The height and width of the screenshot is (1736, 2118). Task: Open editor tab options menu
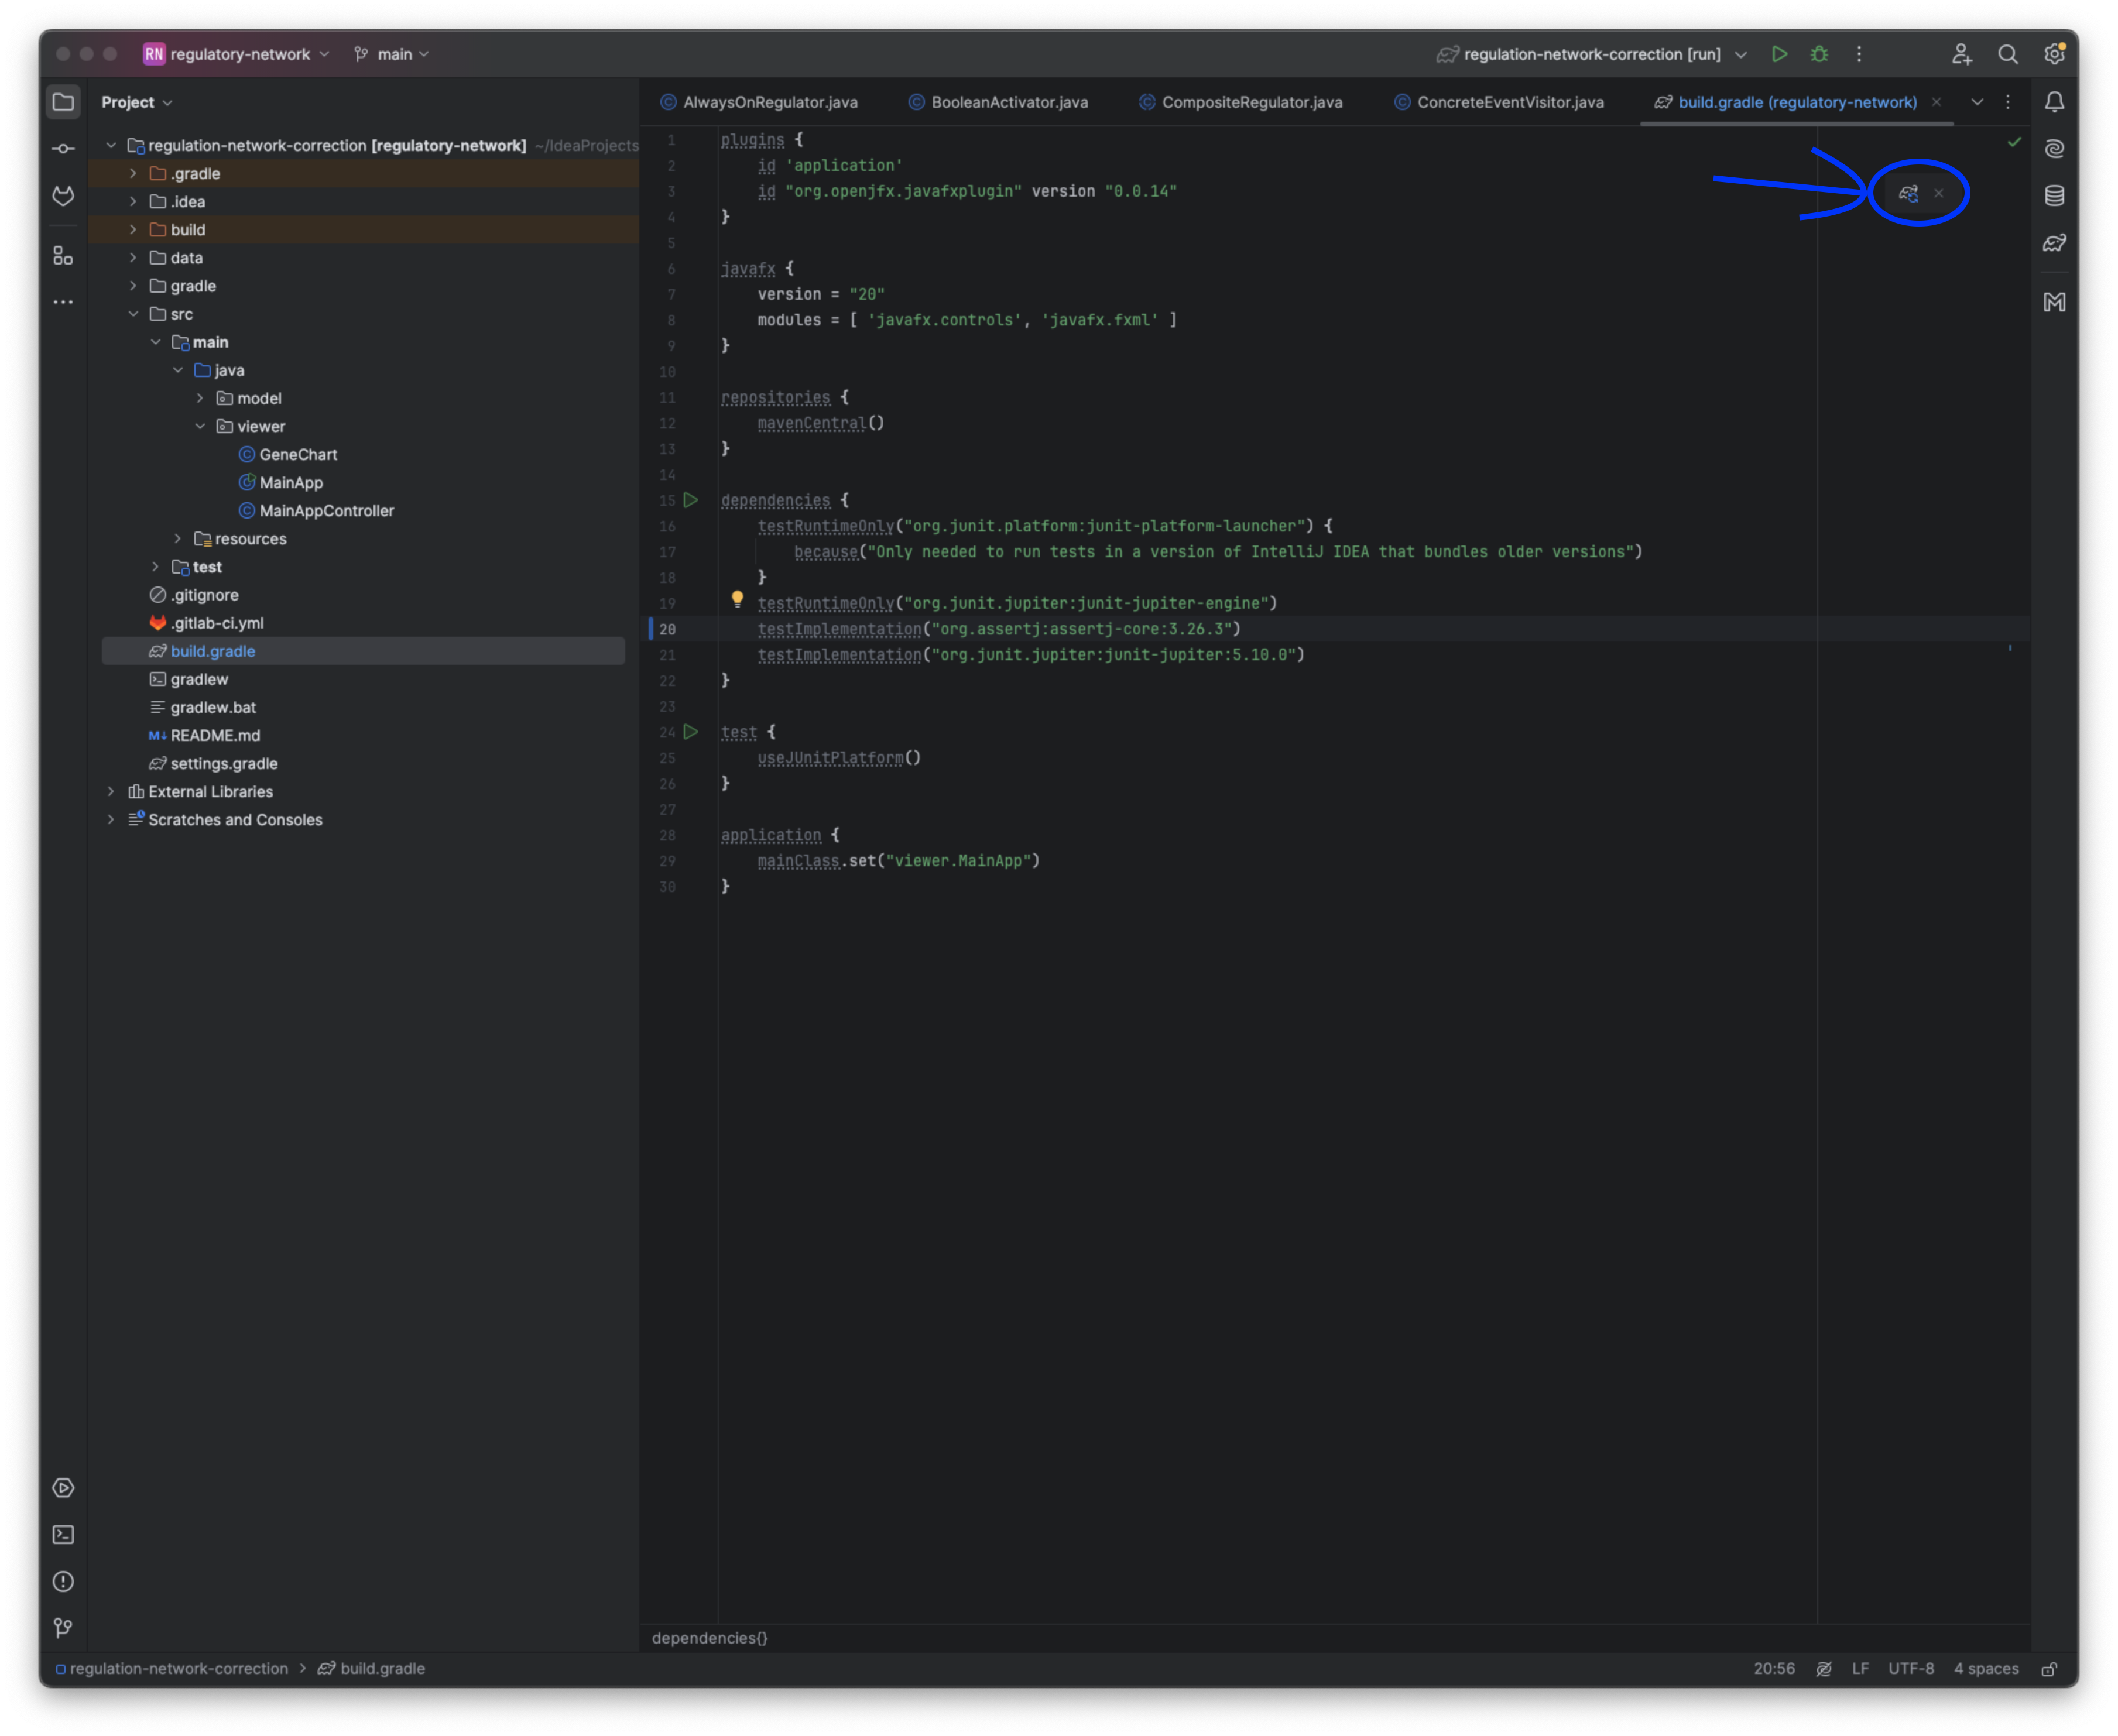point(2008,102)
